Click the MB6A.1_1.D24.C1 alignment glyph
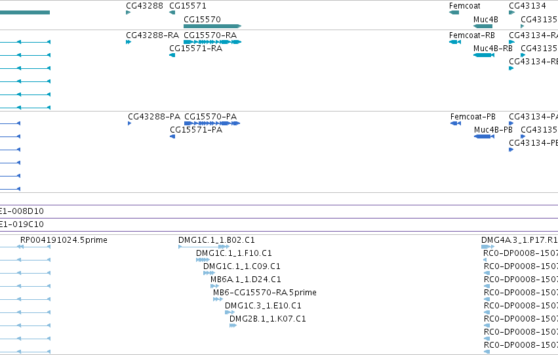Screen dimensions: 558x355 [x=214, y=286]
